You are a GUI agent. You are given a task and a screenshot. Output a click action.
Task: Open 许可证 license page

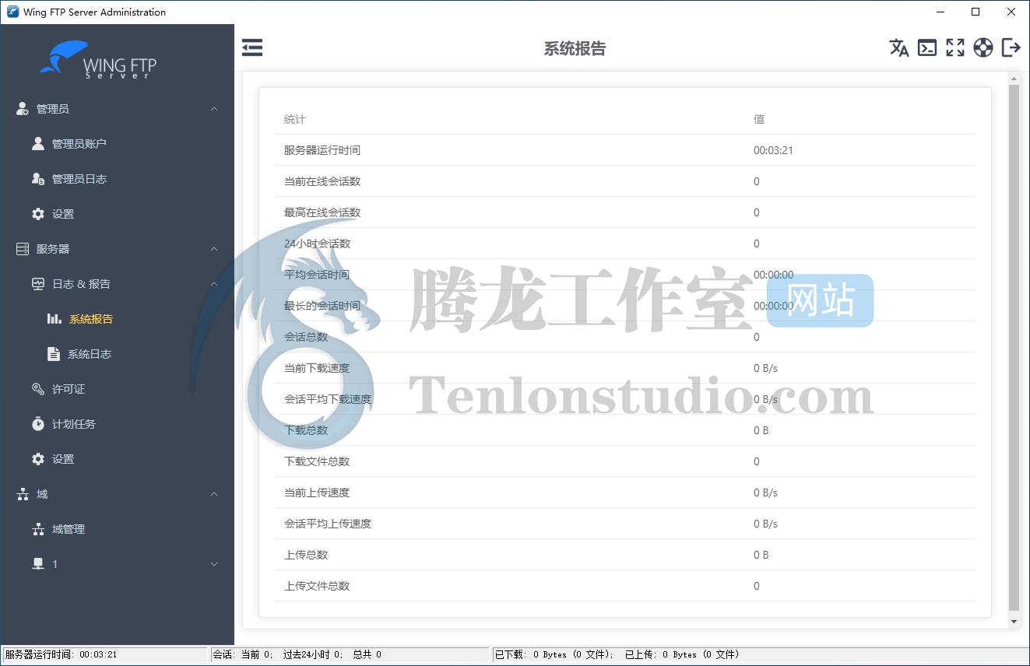click(x=68, y=389)
